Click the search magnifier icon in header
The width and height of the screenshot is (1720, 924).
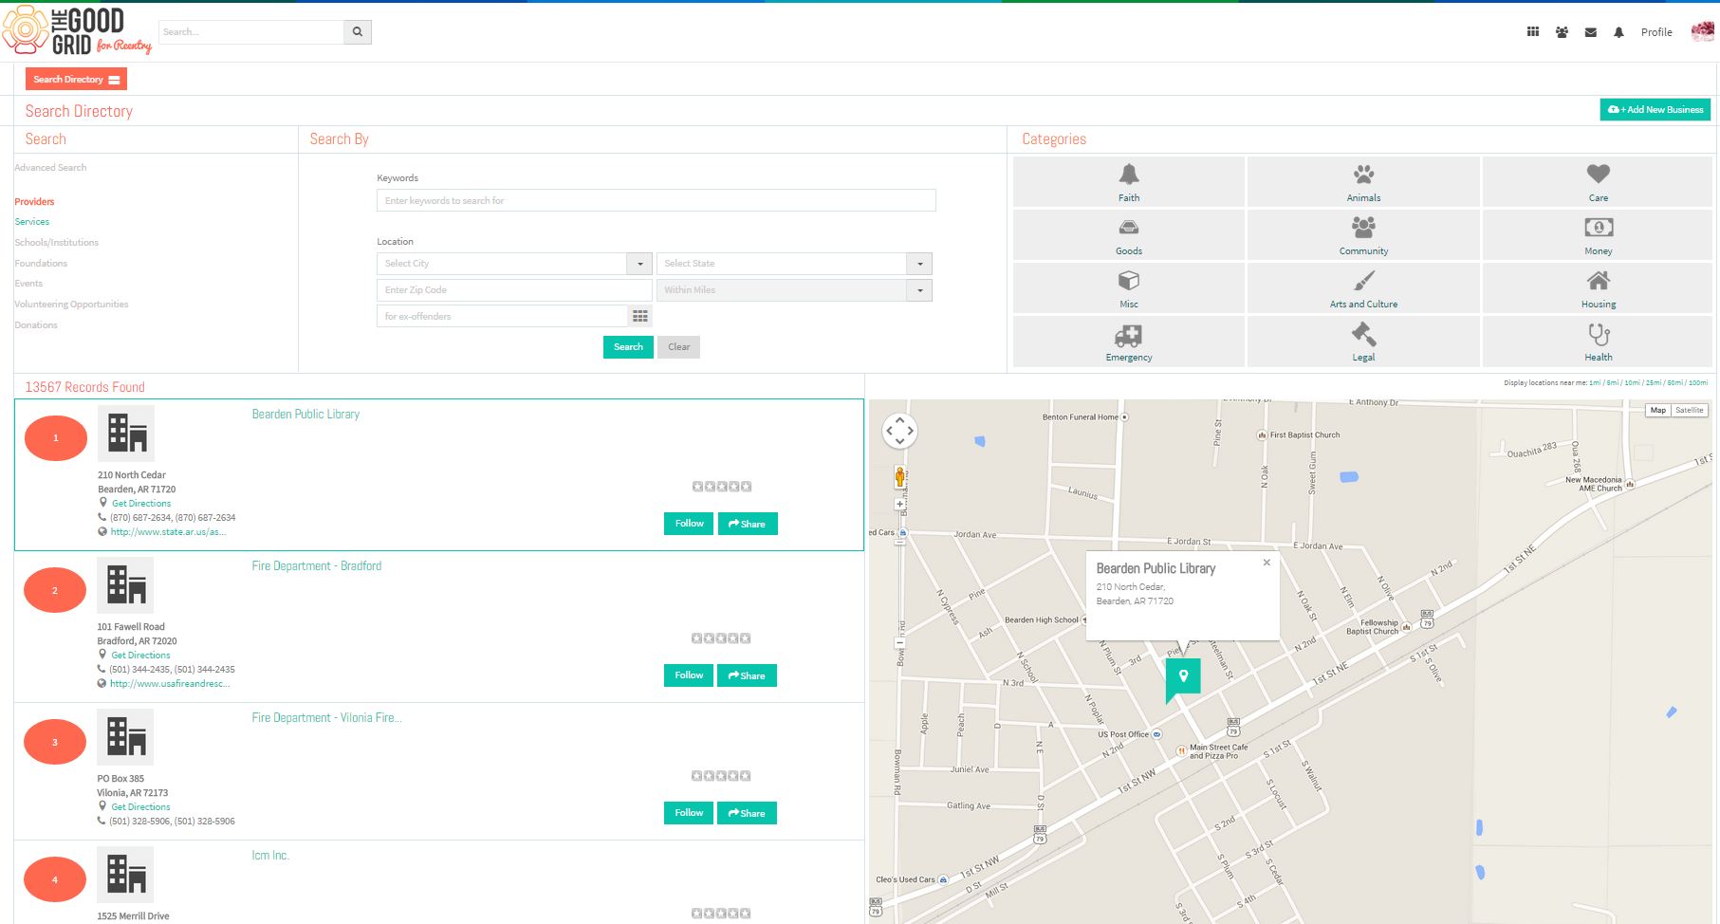[x=358, y=31]
